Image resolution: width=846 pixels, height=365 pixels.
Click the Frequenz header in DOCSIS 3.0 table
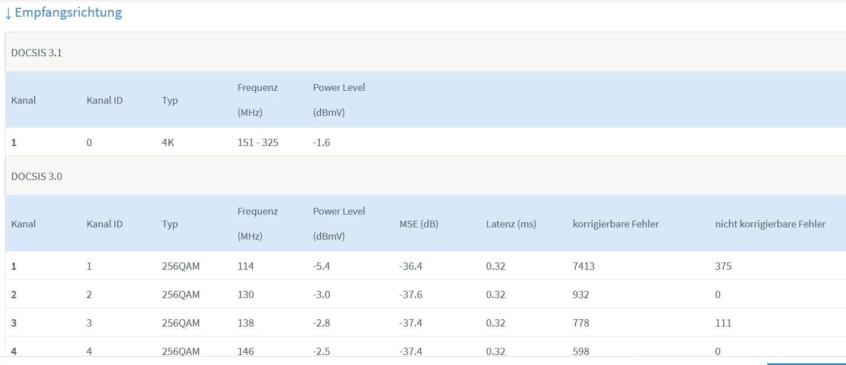[x=257, y=212]
